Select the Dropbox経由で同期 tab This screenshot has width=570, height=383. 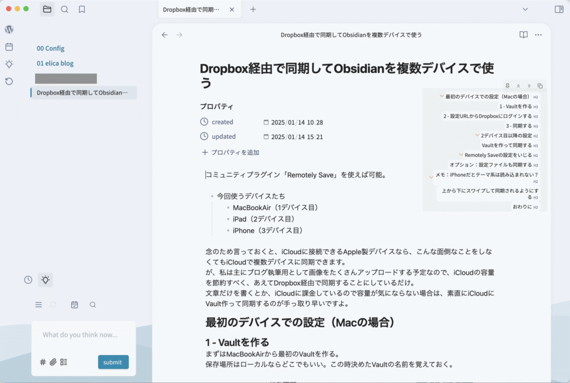coord(191,10)
